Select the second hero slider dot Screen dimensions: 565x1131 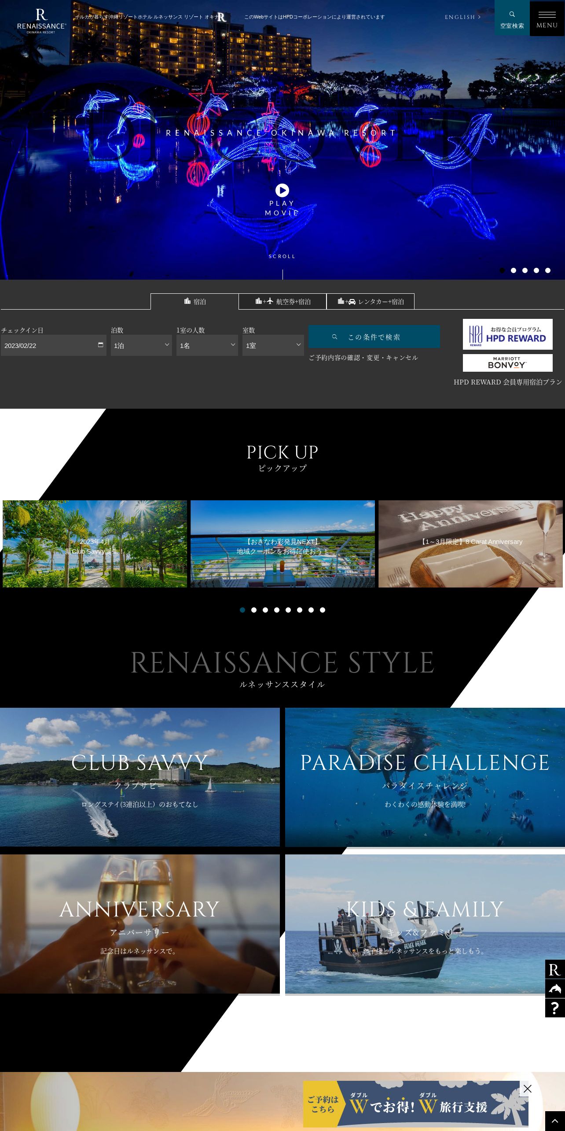[514, 270]
